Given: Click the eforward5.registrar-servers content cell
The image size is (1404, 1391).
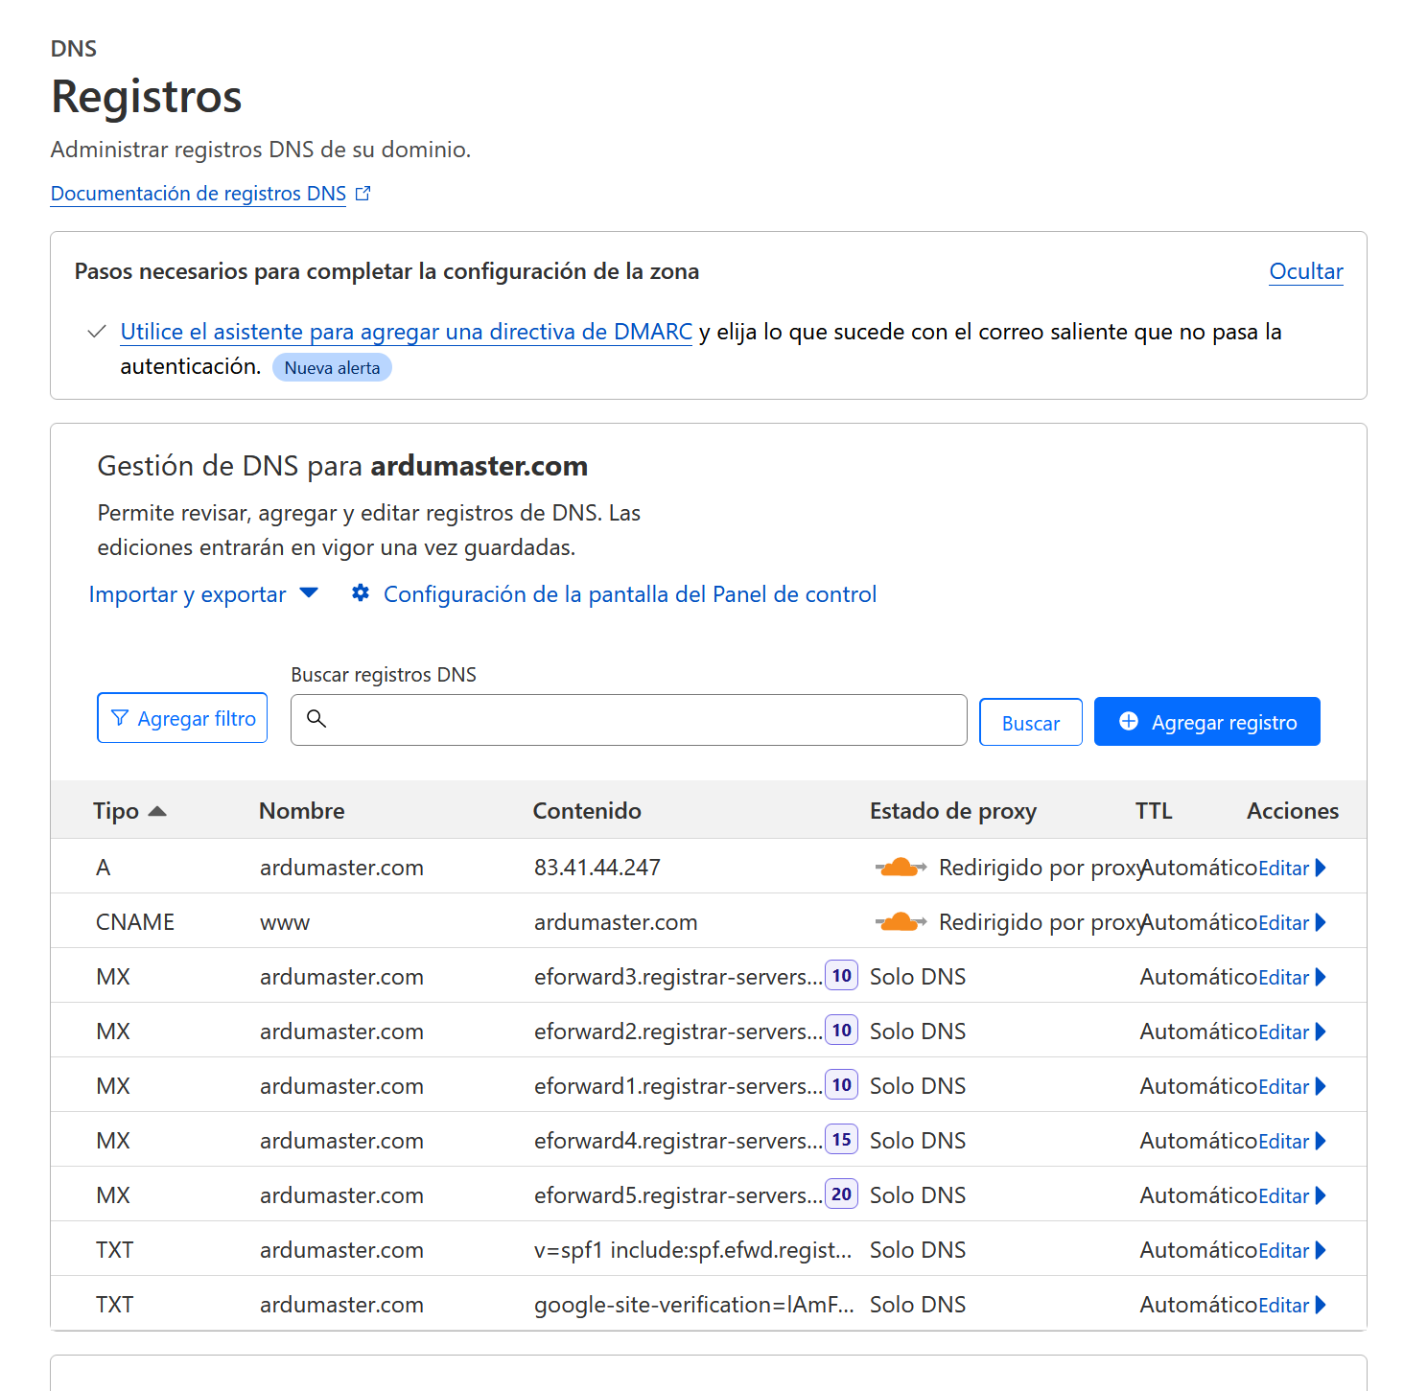Looking at the screenshot, I should point(678,1195).
